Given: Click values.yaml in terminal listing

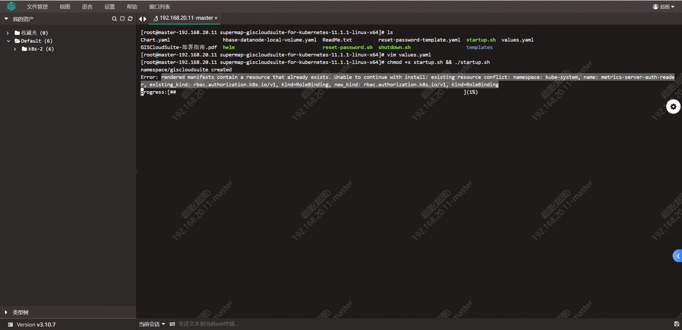Looking at the screenshot, I should [518, 40].
